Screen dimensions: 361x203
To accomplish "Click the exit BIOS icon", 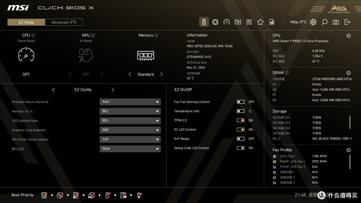I will pos(347,22).
